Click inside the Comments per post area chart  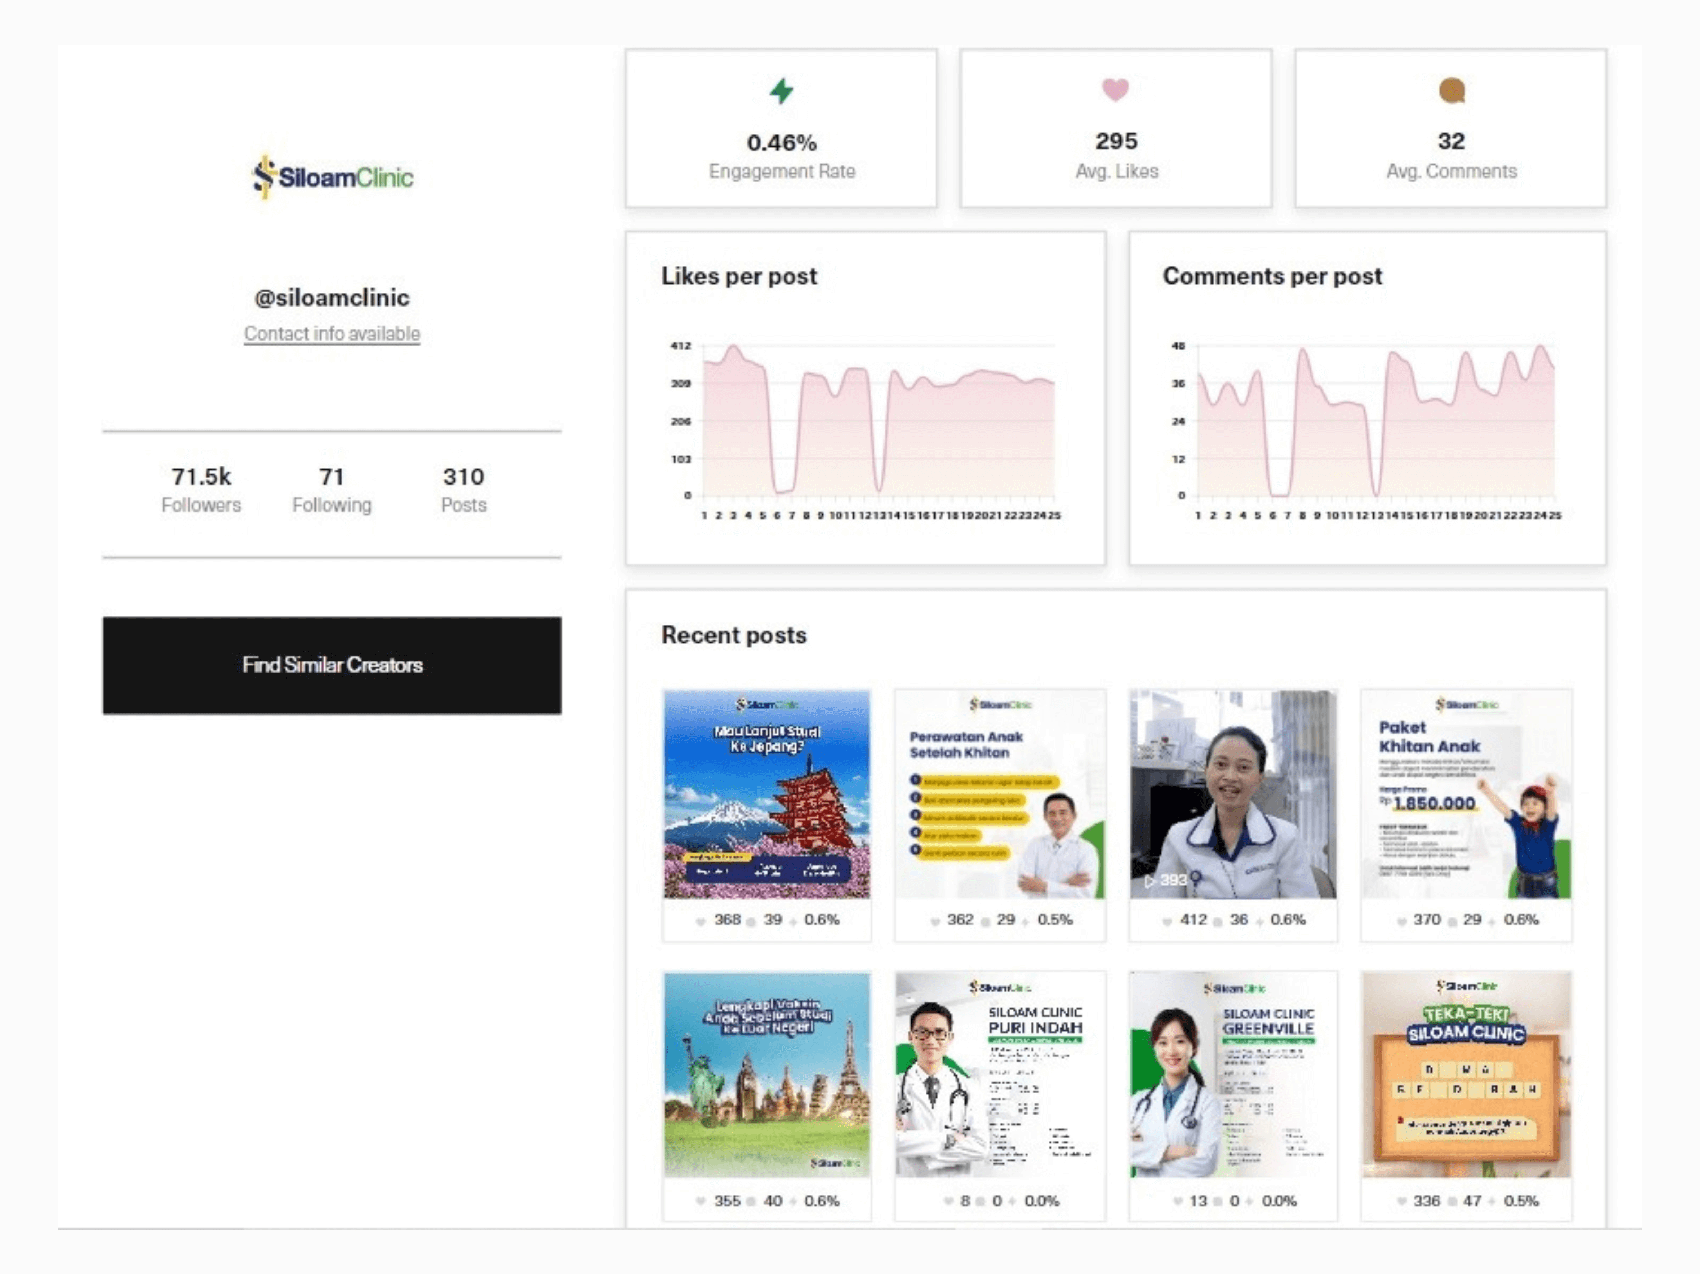click(x=1376, y=420)
